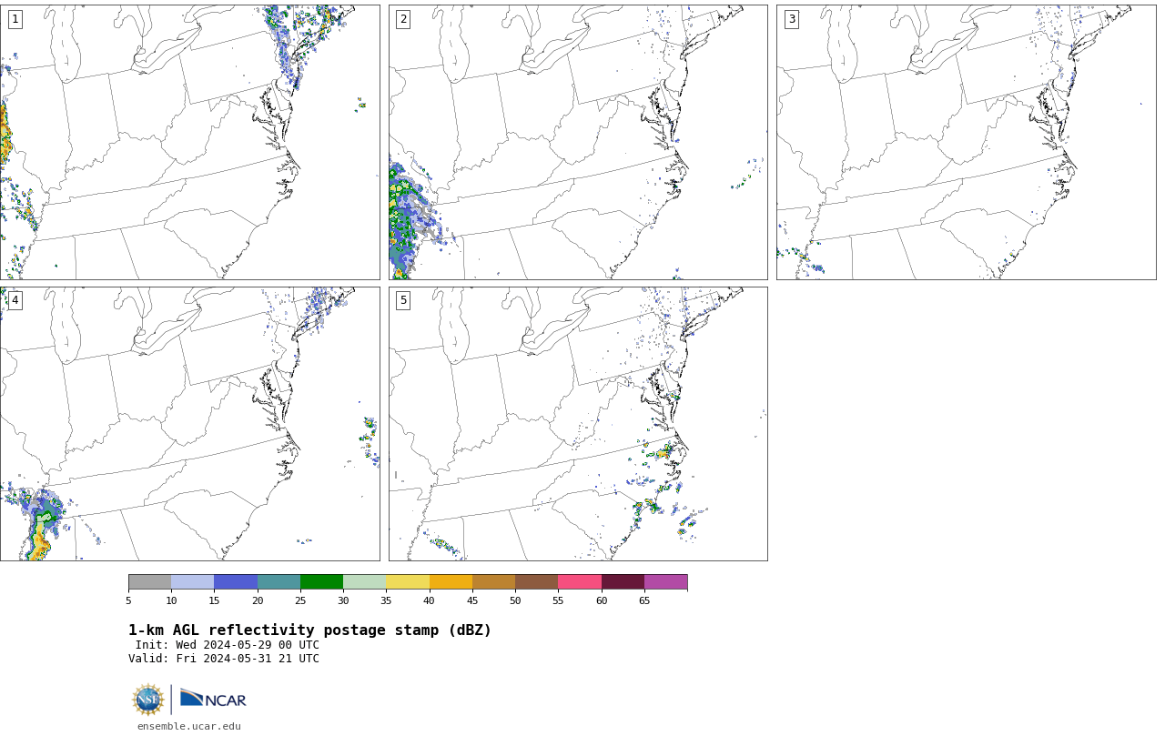Click the ensemble.ucar.edu text
Viewport: 1165px width, 736px height.
[x=189, y=726]
